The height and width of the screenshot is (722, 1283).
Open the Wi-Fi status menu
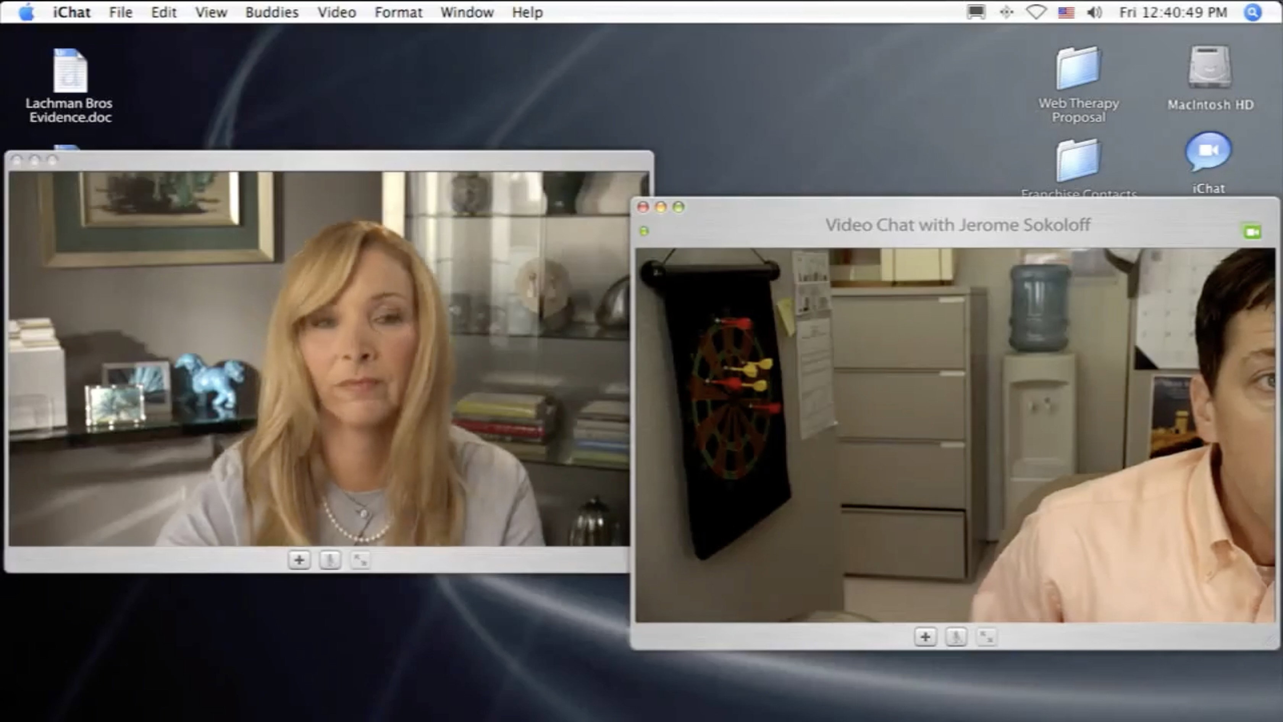[1036, 12]
